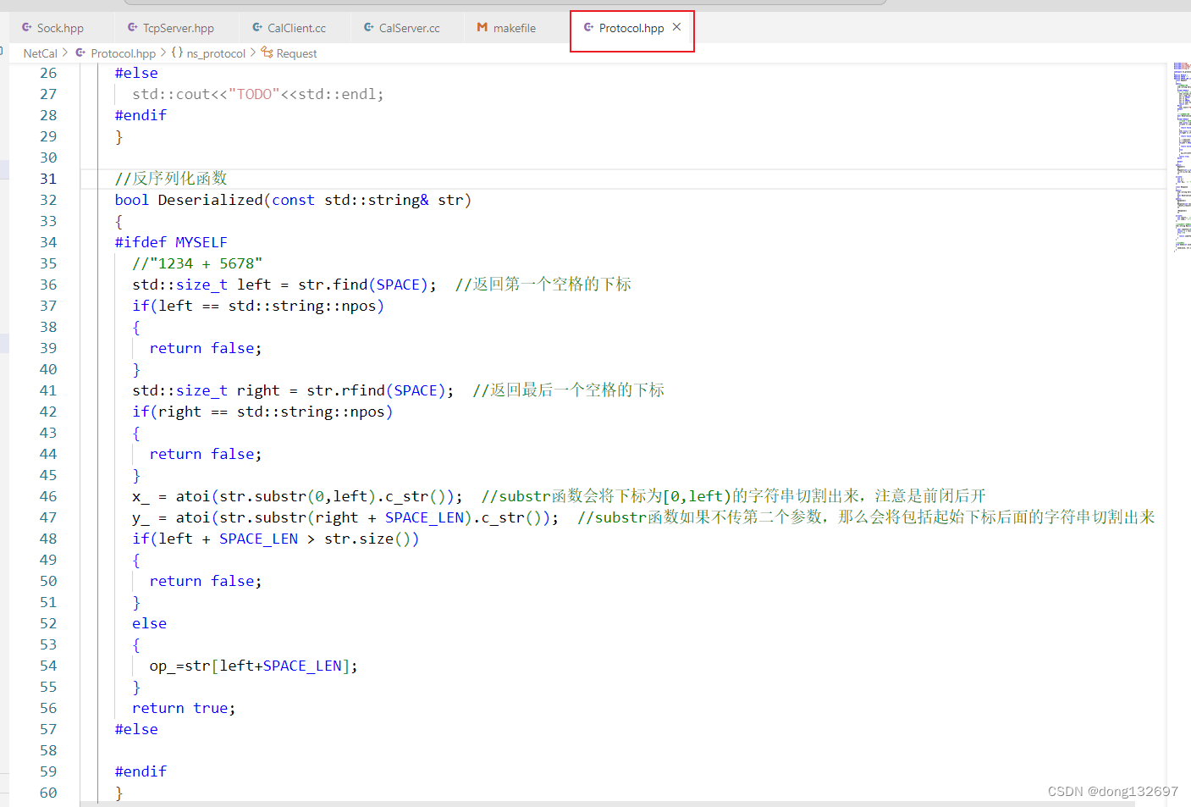Click the '//反序列化函数' comment
This screenshot has width=1191, height=807.
[171, 179]
